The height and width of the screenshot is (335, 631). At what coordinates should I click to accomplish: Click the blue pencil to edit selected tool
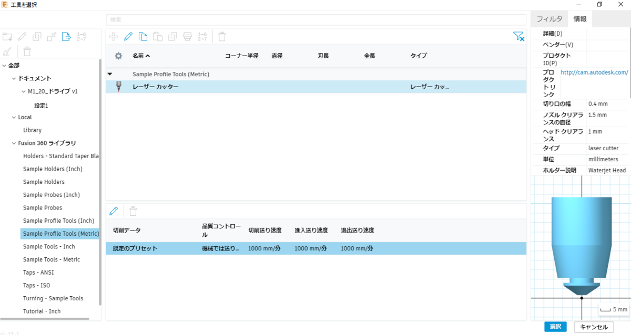click(128, 37)
